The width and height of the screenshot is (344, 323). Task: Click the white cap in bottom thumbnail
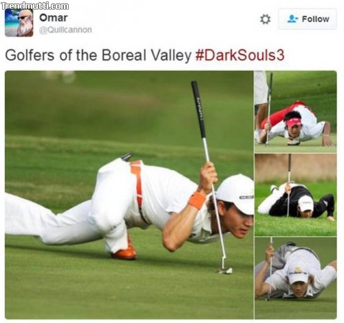click(298, 275)
